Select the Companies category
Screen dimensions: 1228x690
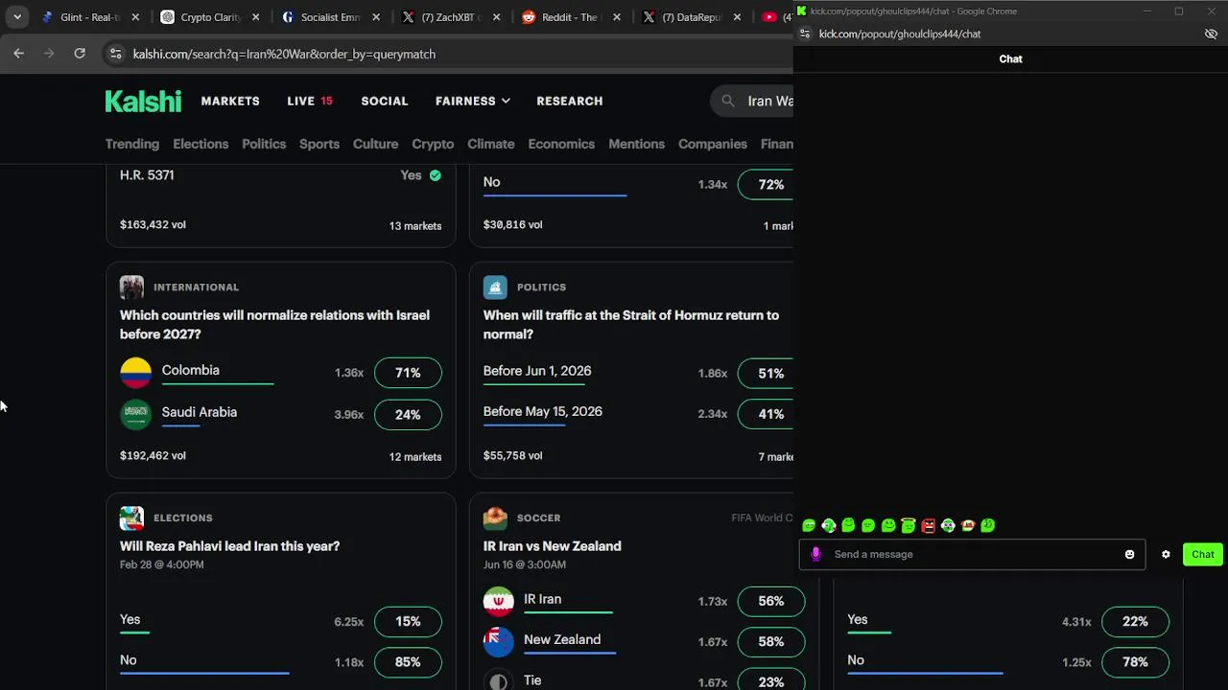(713, 144)
